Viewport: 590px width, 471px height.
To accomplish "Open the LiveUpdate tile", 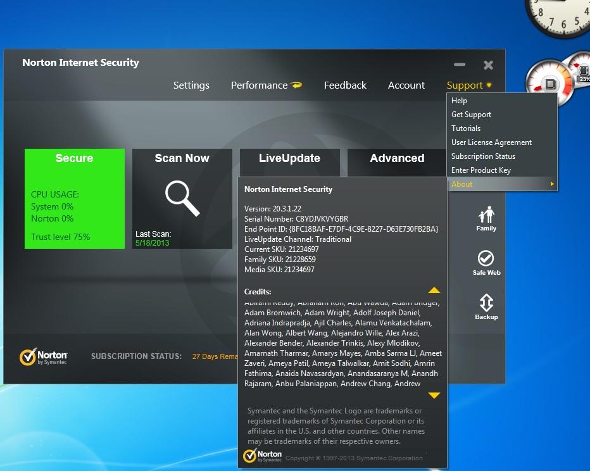I will click(290, 162).
